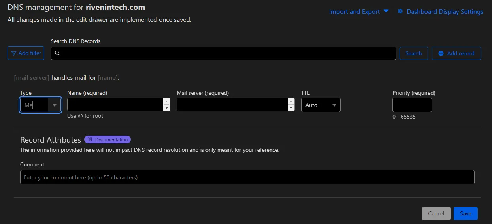Viewport: 492px width, 224px height.
Task: Open the Documentation link badge
Action: click(x=107, y=139)
